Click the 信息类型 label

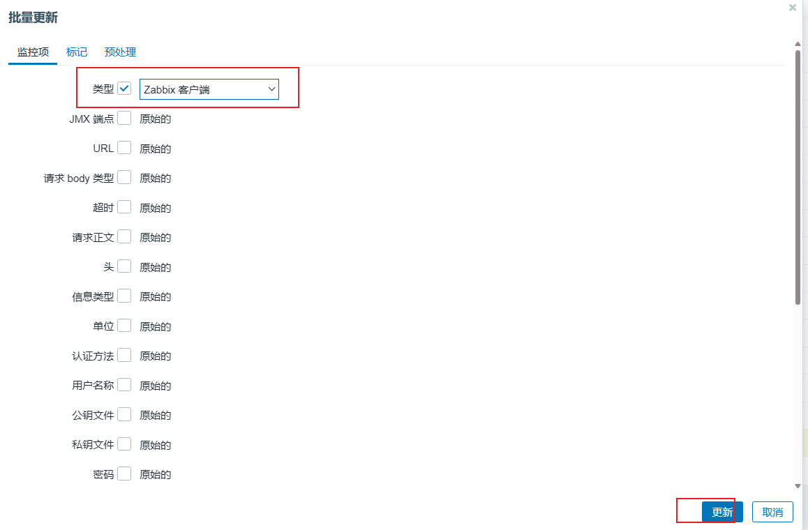93,296
